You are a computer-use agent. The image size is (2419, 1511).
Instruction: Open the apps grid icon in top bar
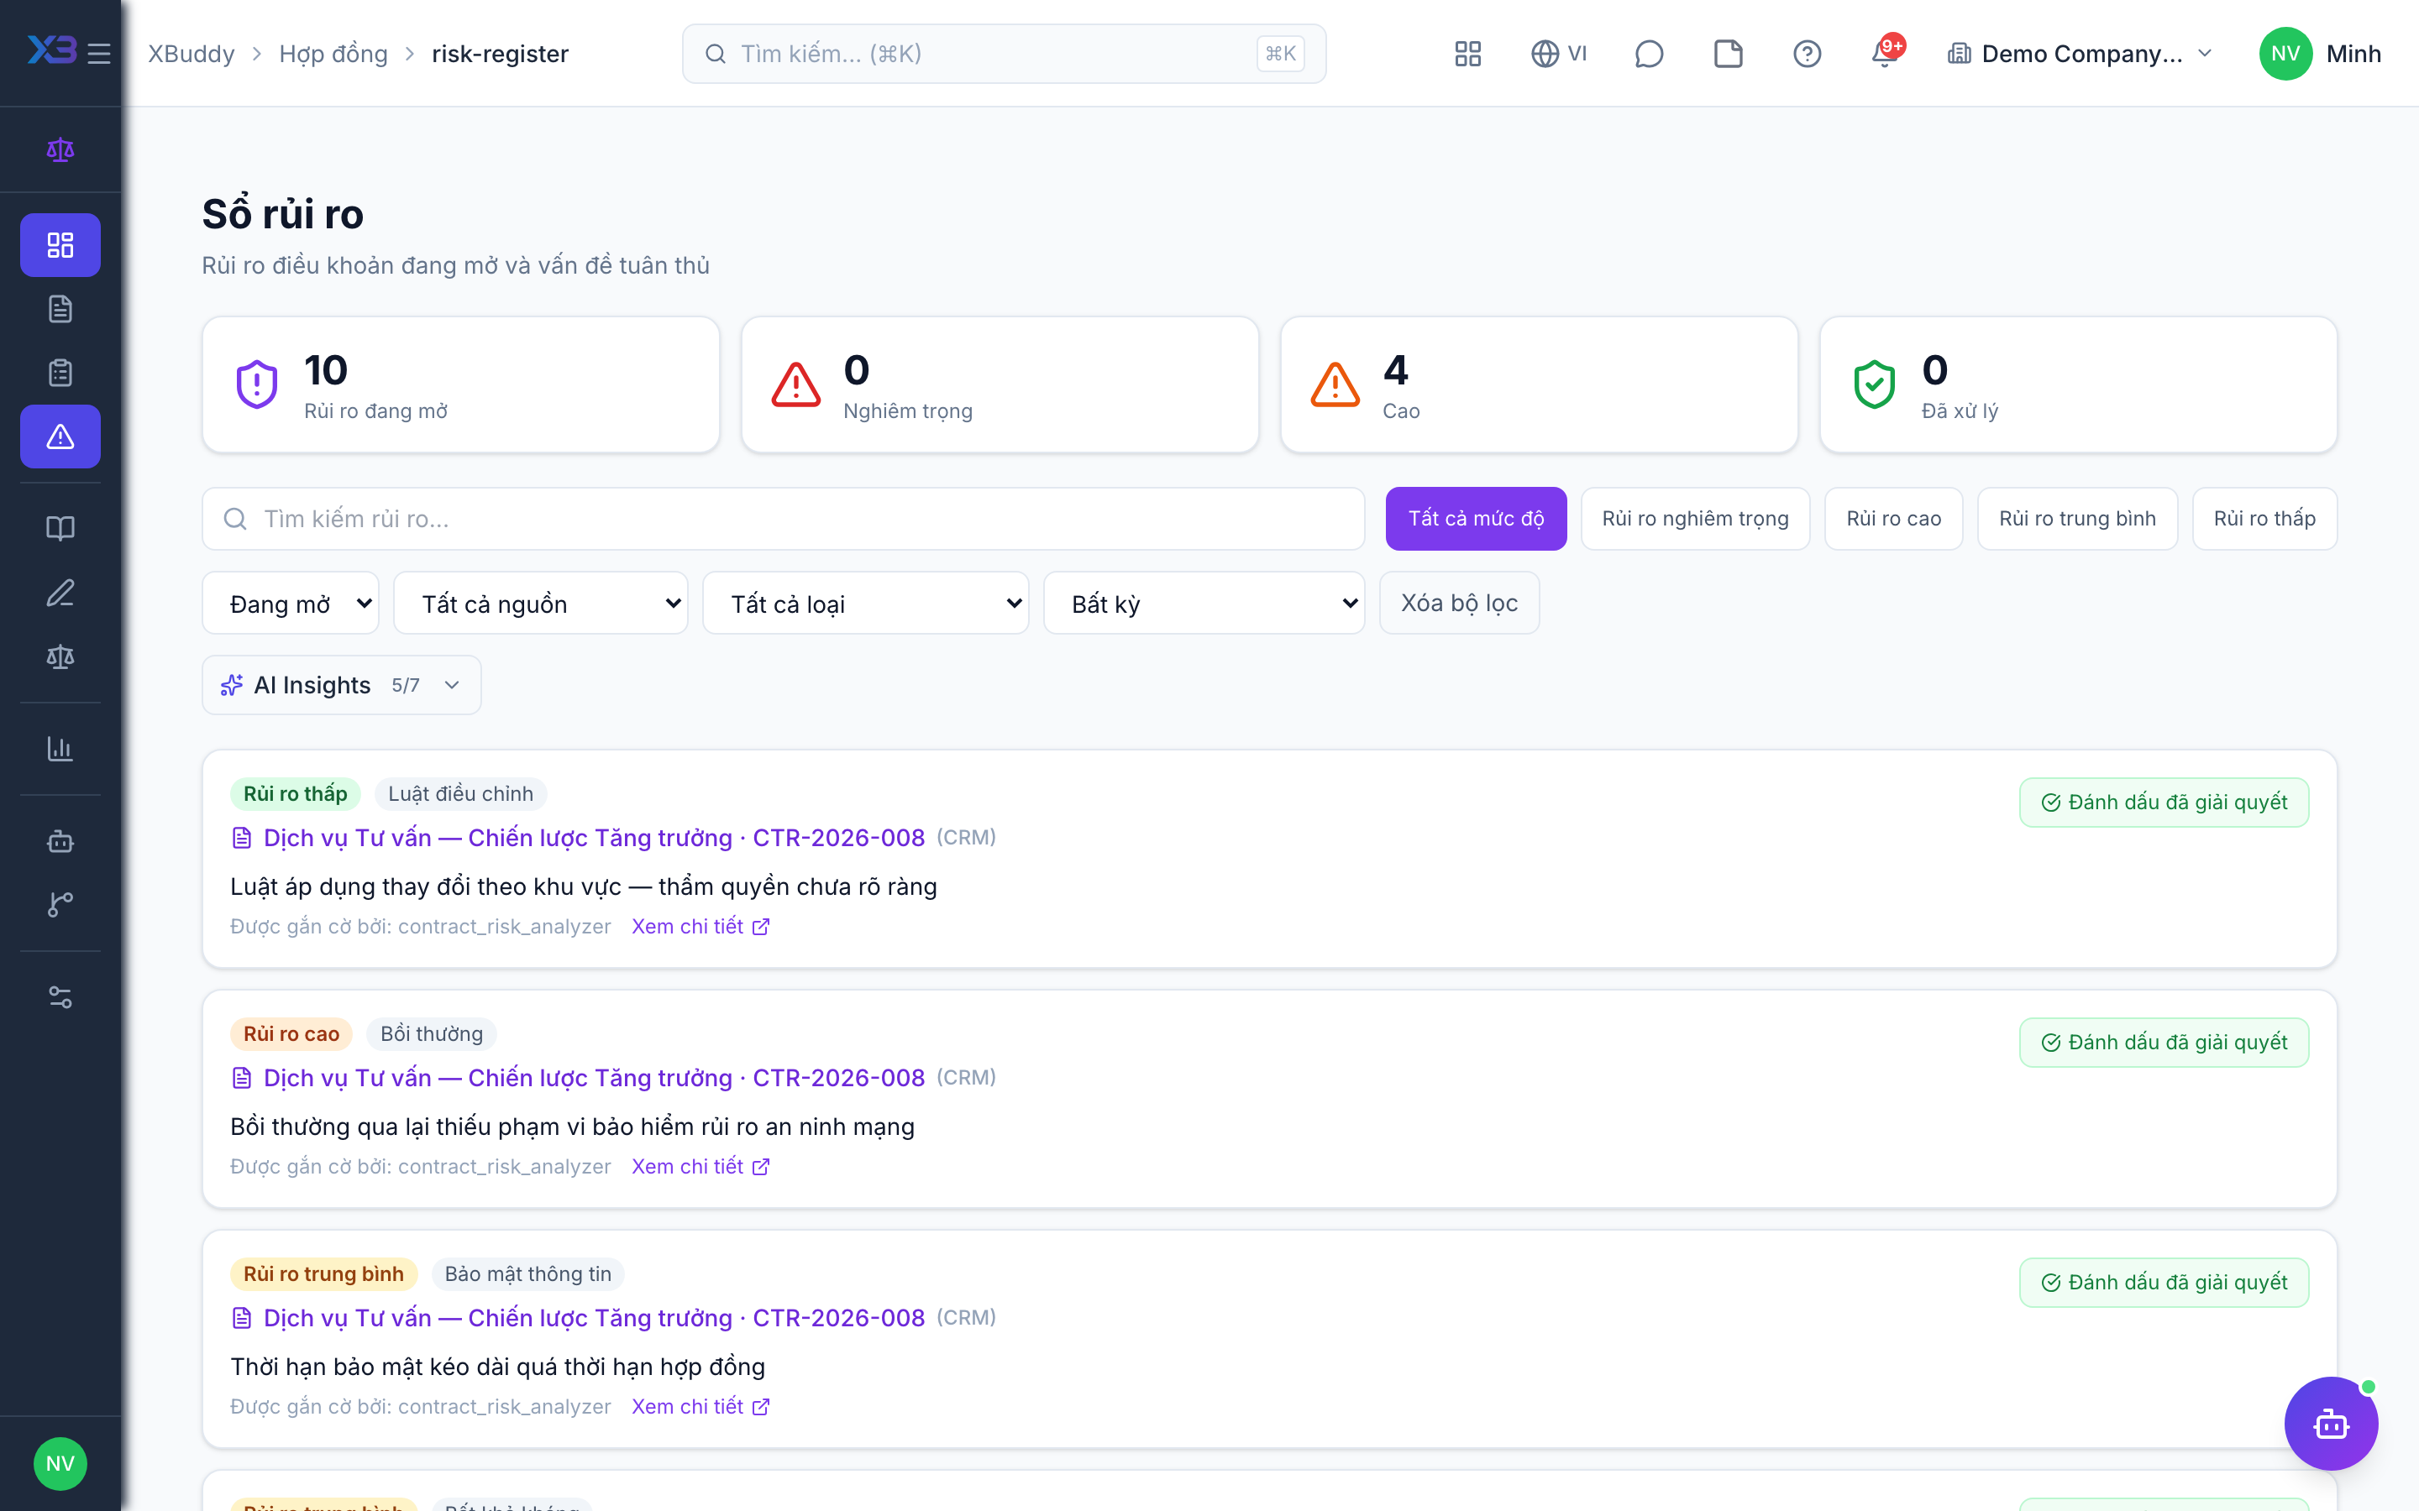tap(1467, 54)
